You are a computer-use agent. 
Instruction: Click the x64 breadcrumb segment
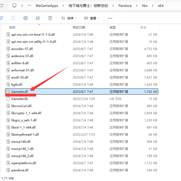click(x=161, y=6)
